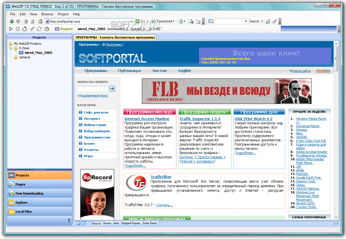Click the Google search engine icon

pos(211,21)
